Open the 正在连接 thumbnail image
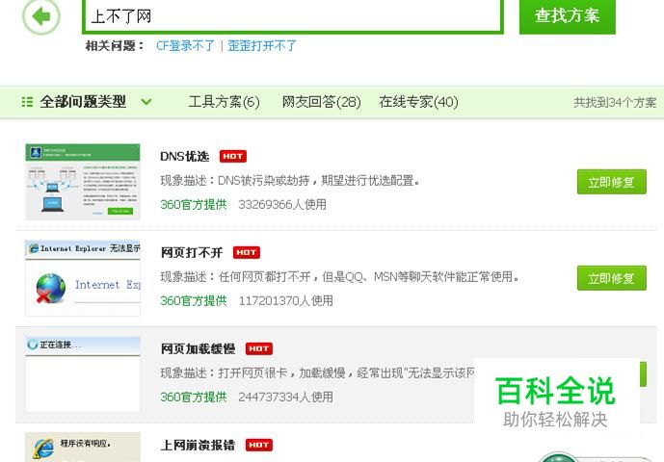 click(x=83, y=374)
